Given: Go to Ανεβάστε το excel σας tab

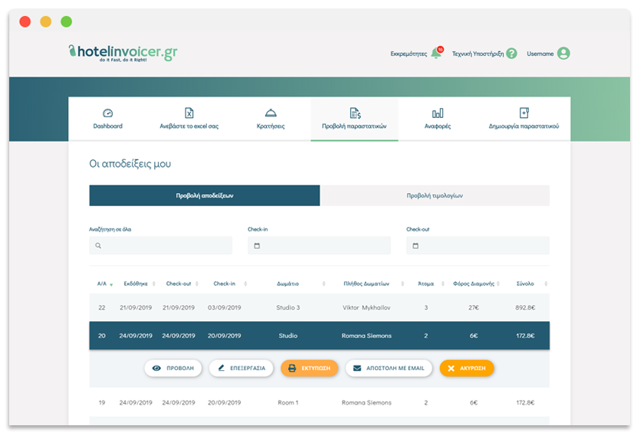Looking at the screenshot, I should tap(189, 119).
